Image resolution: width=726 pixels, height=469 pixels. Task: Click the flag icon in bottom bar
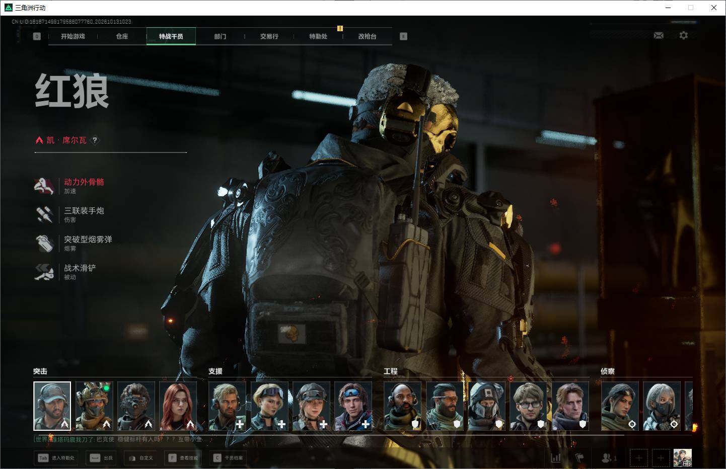[579, 458]
